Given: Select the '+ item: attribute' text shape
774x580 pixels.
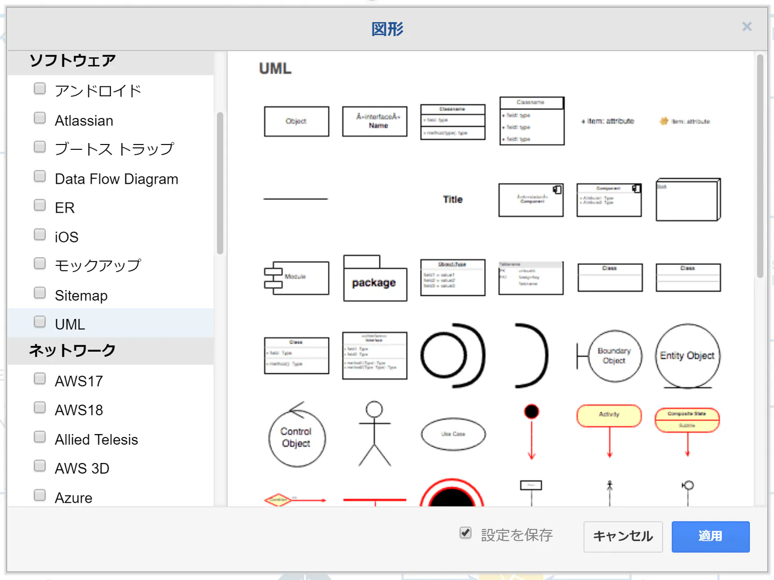Looking at the screenshot, I should click(x=608, y=121).
